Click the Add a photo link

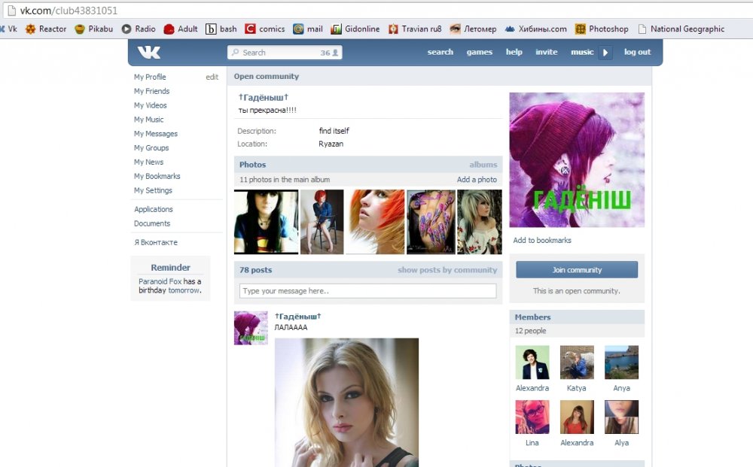[477, 180]
